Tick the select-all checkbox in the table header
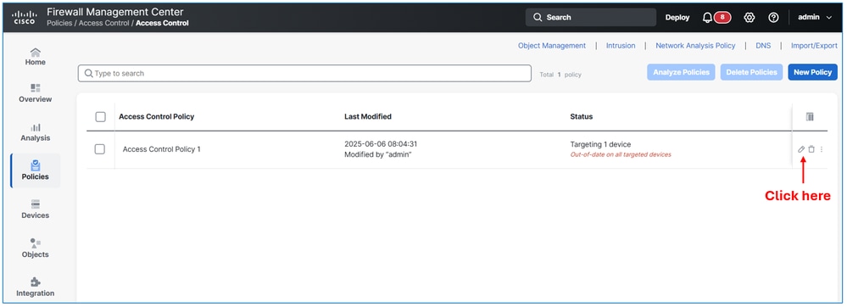Image resolution: width=847 pixels, height=307 pixels. click(x=101, y=117)
